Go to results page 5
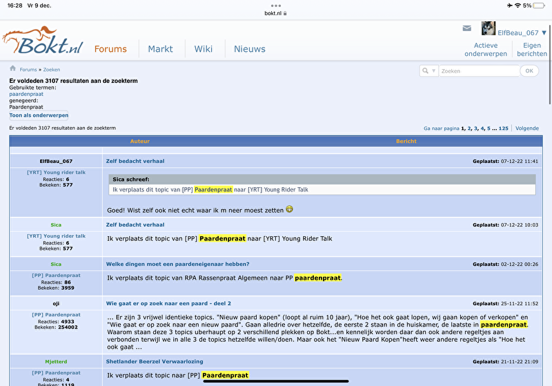Image resolution: width=552 pixels, height=386 pixels. click(489, 128)
